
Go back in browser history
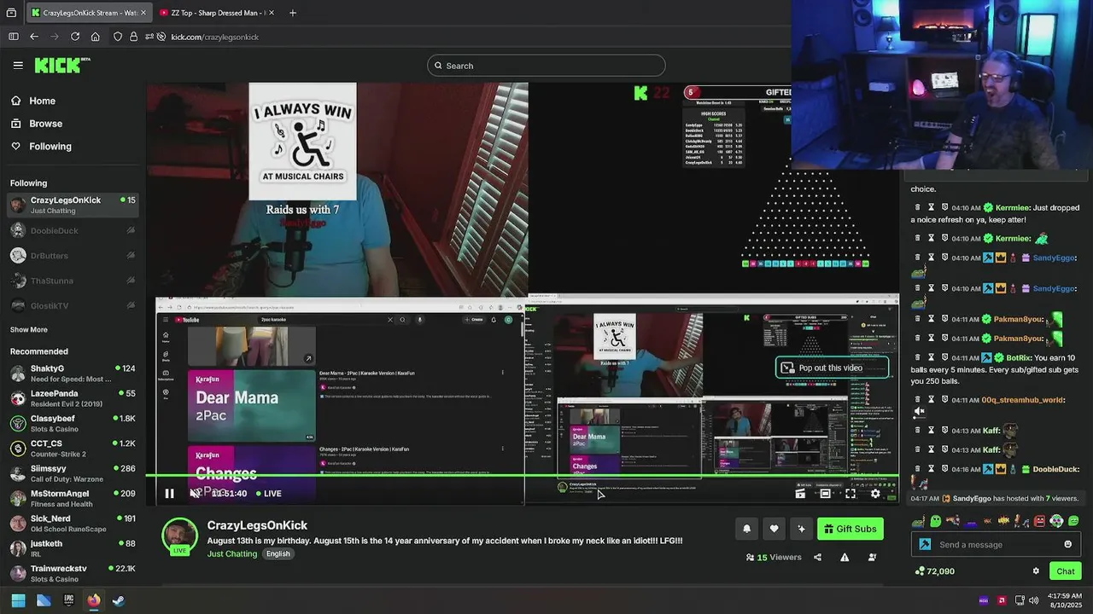coord(34,37)
